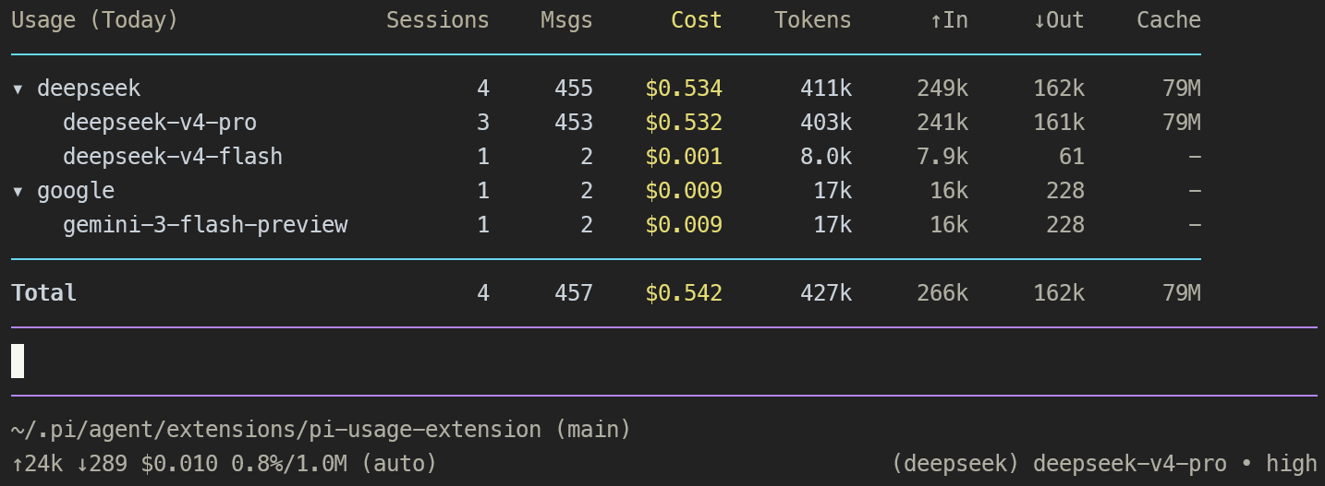The width and height of the screenshot is (1325, 486).
Task: Click the sessions count 4 in Total row
Action: click(x=483, y=293)
